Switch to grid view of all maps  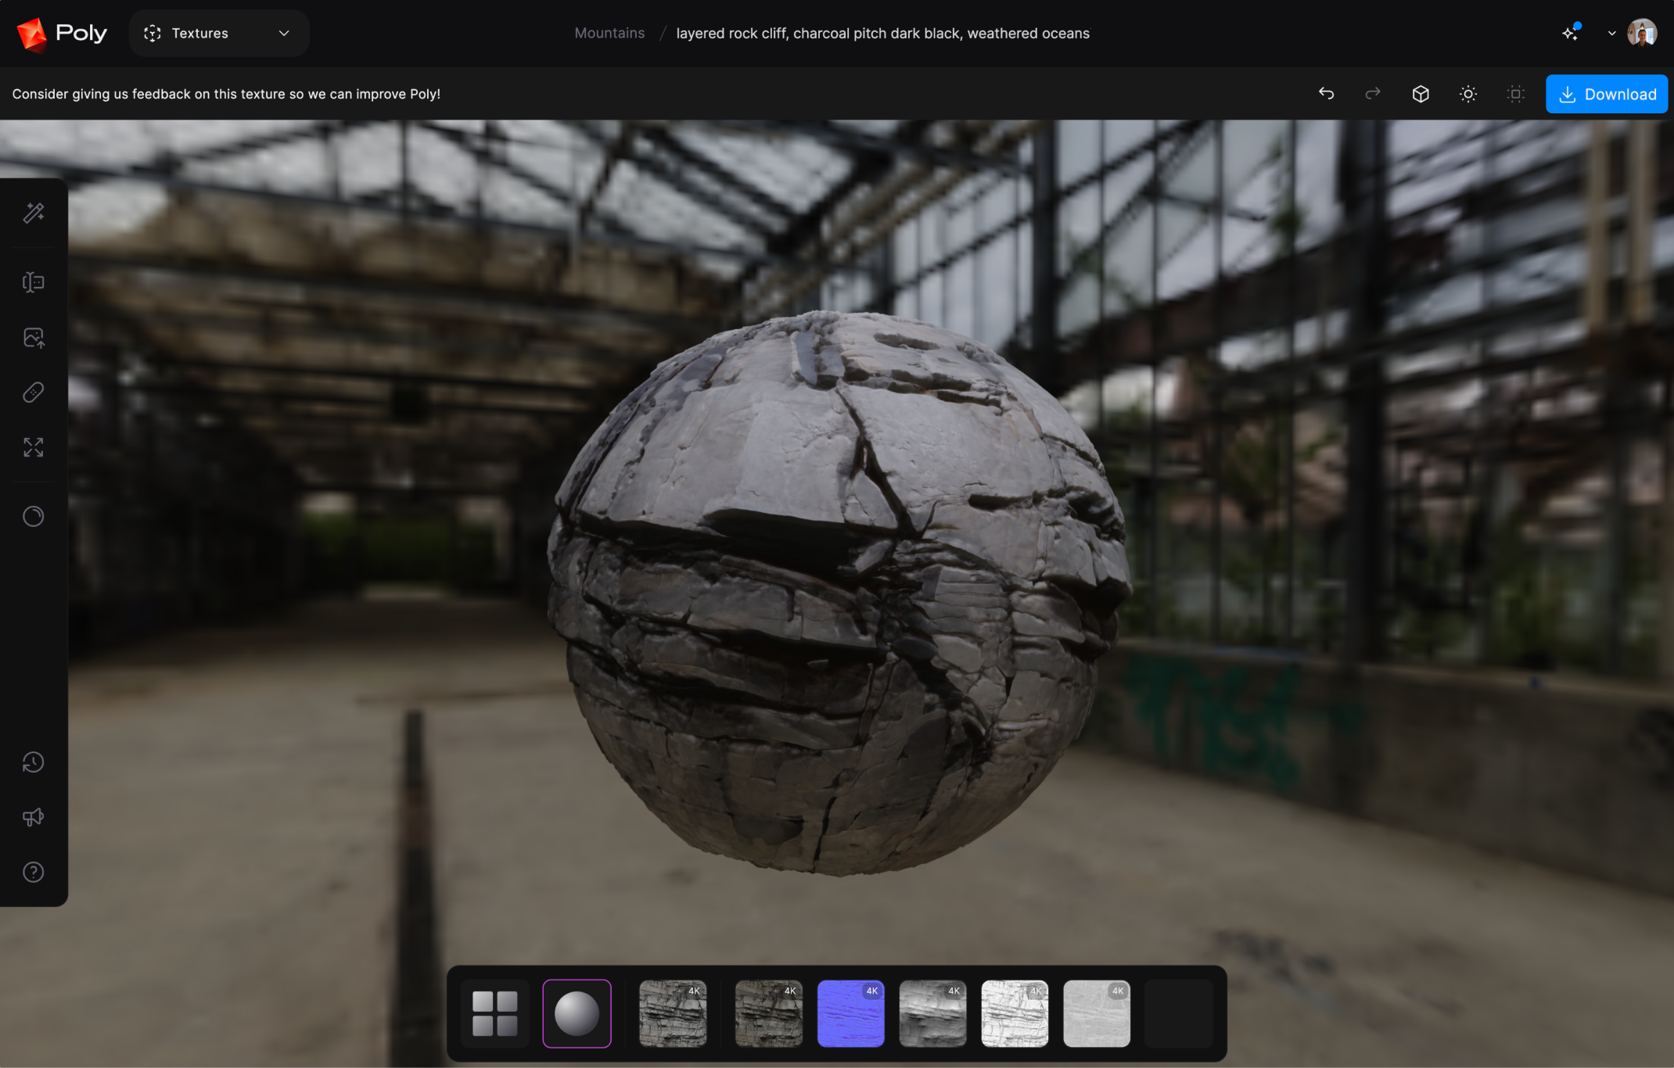495,1013
